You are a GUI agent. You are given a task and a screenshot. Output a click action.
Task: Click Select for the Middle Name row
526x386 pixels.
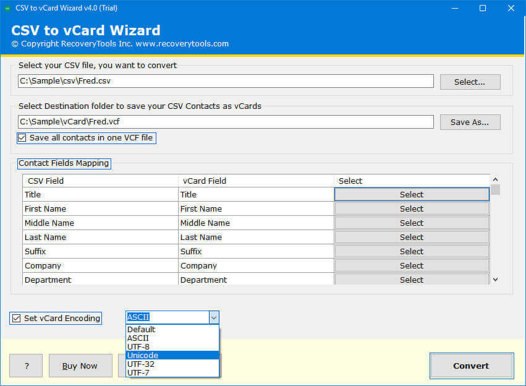(412, 223)
